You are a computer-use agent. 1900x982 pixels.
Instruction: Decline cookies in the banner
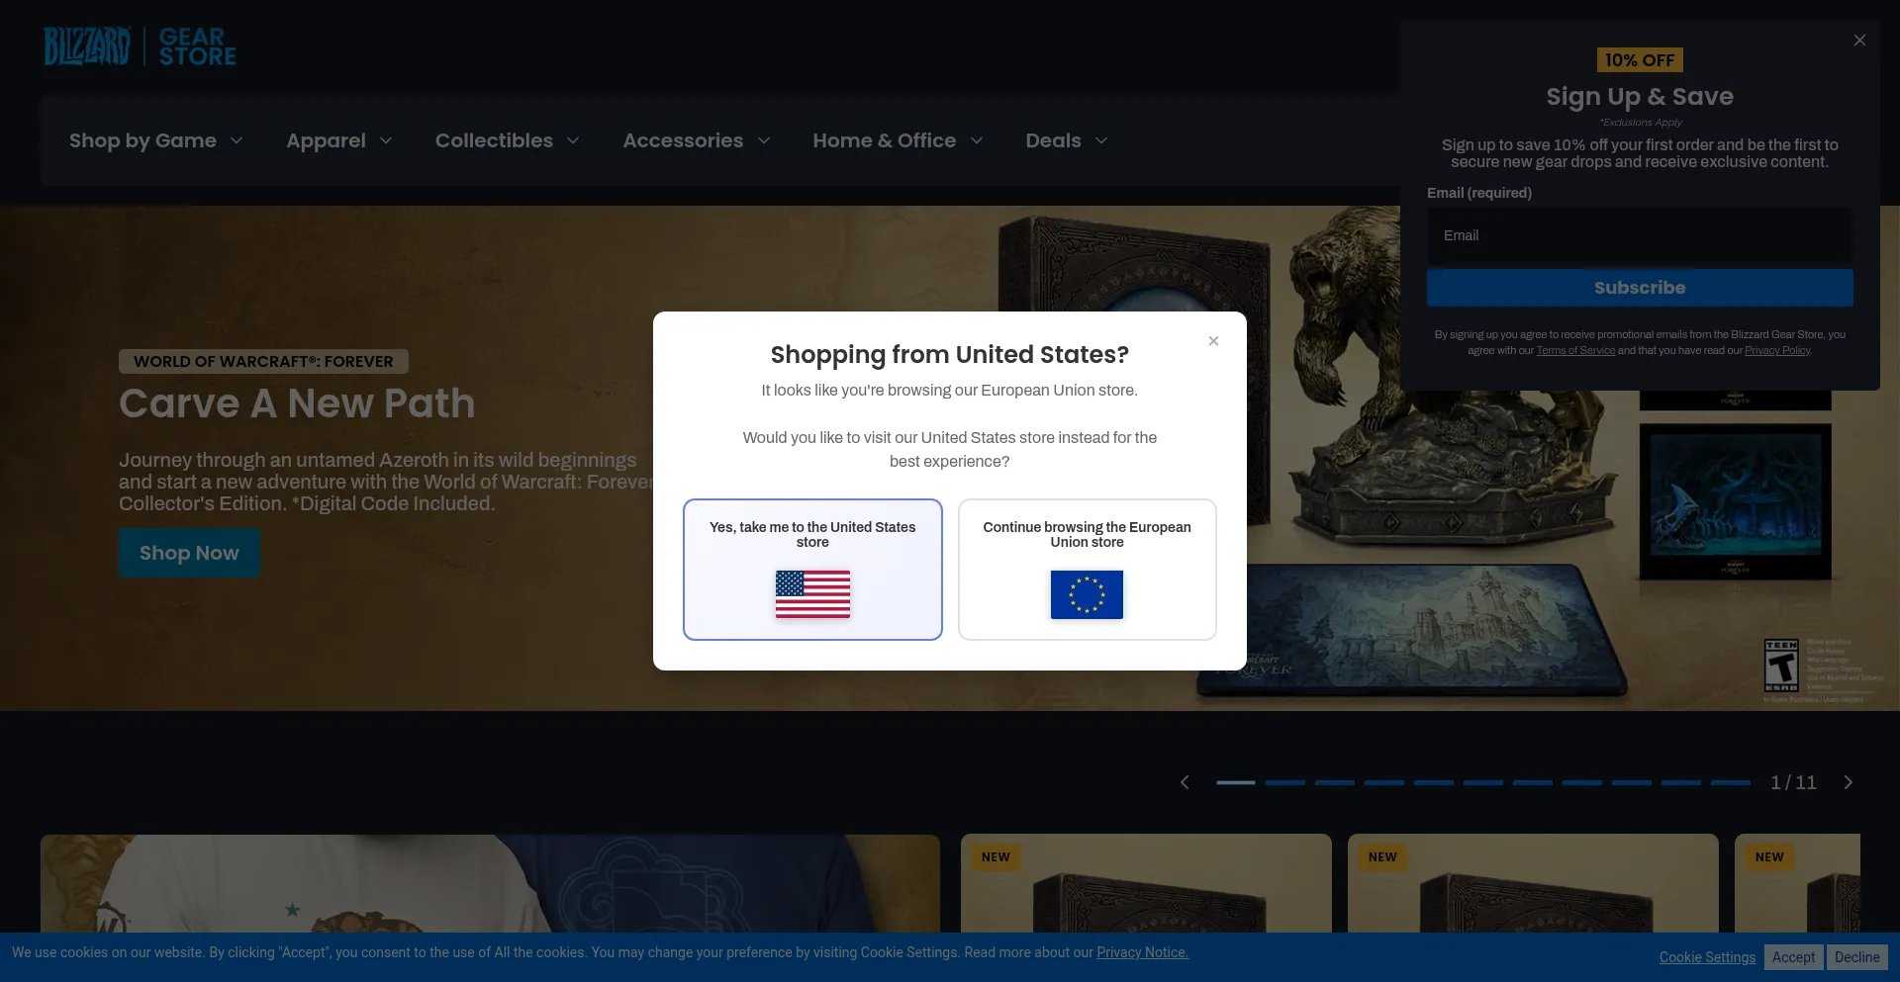pyautogui.click(x=1856, y=957)
